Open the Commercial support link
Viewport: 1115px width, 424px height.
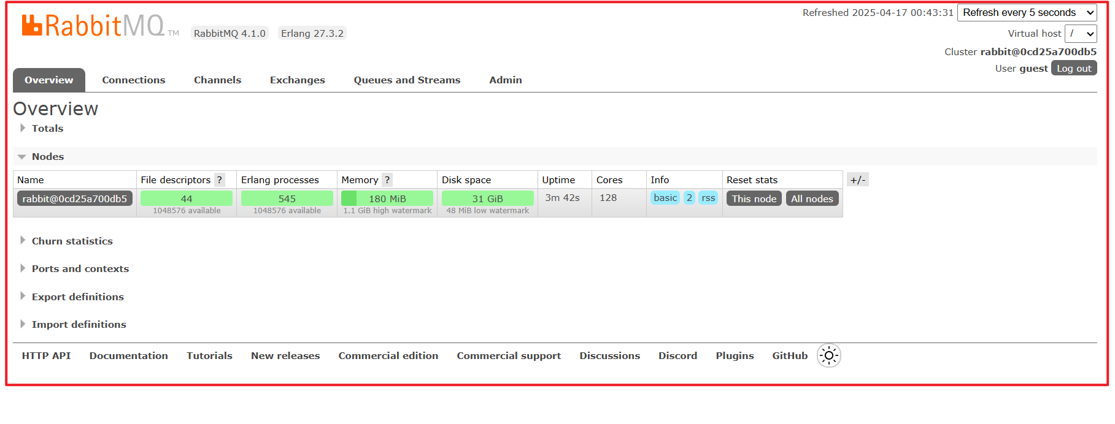[509, 355]
